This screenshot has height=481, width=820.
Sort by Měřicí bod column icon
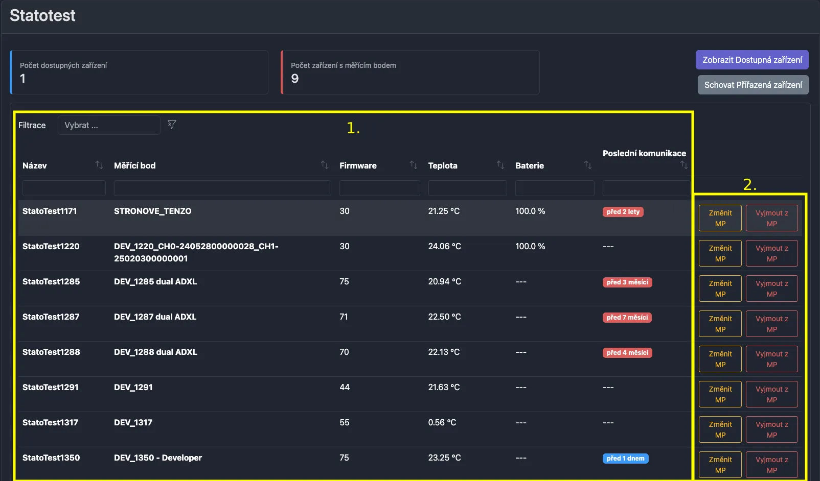pyautogui.click(x=325, y=165)
